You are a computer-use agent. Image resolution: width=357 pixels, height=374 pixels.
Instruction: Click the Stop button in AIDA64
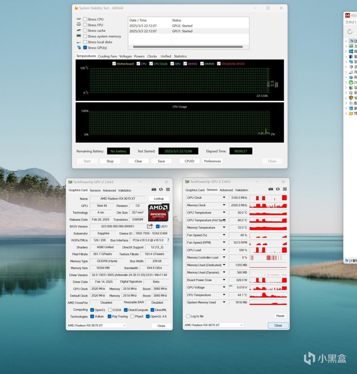pos(110,161)
